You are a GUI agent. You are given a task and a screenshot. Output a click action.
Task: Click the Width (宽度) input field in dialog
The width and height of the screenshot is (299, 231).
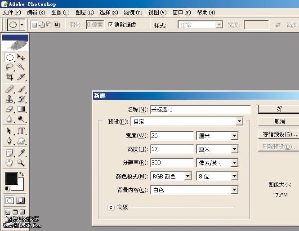(172, 136)
